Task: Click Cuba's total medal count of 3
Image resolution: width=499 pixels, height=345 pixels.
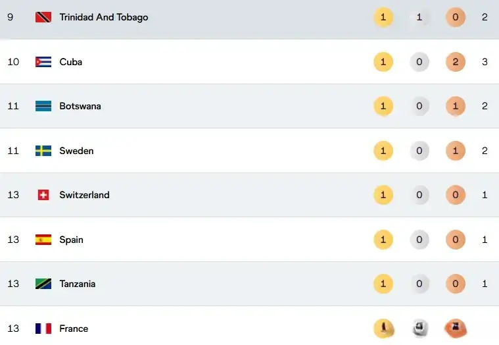Action: 485,62
